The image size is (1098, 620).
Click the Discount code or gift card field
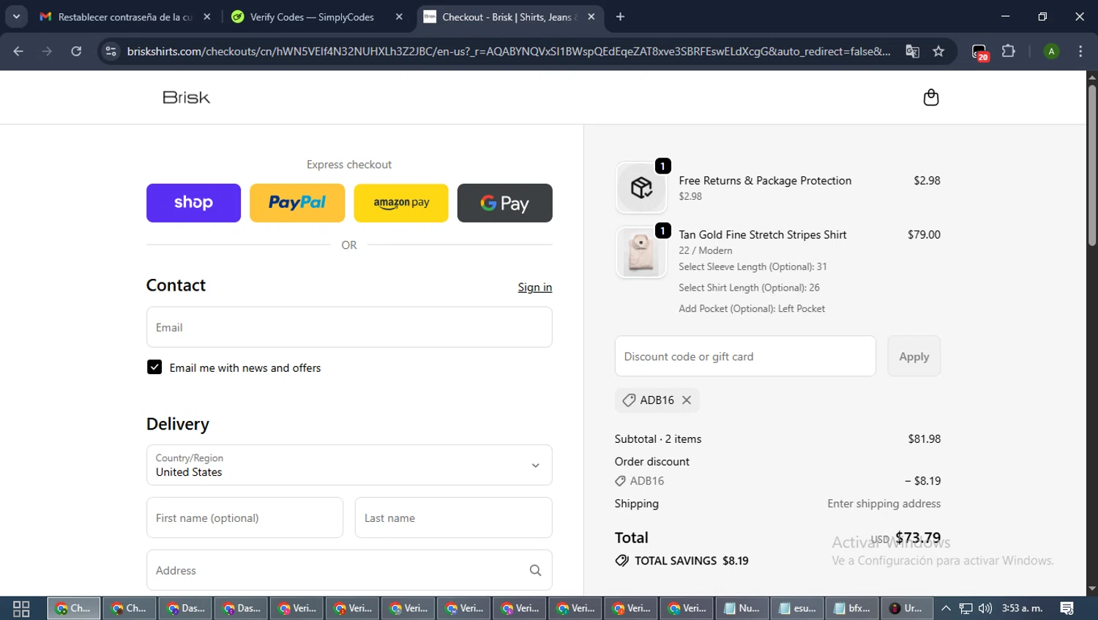tap(745, 356)
